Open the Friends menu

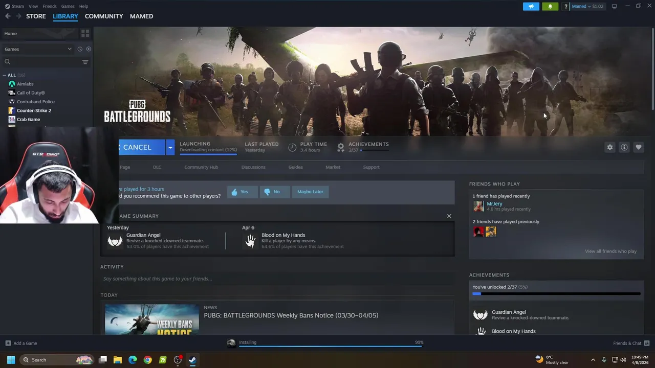pyautogui.click(x=50, y=6)
